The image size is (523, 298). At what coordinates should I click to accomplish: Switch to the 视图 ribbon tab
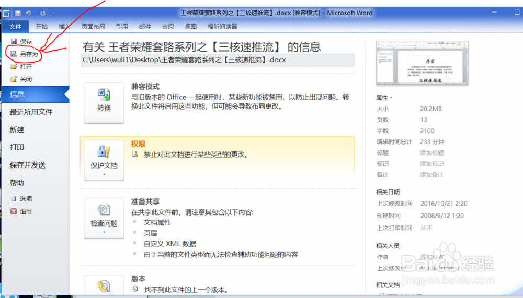tap(191, 27)
